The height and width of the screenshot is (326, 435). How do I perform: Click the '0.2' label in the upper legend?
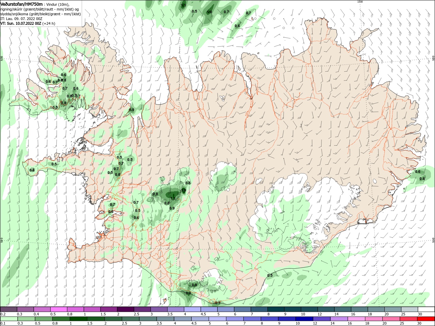[3, 314]
